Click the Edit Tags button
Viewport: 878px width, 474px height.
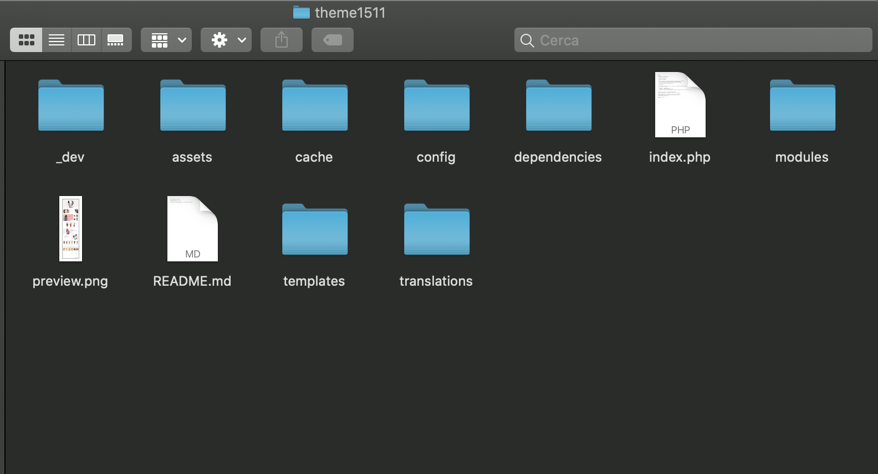coord(333,40)
